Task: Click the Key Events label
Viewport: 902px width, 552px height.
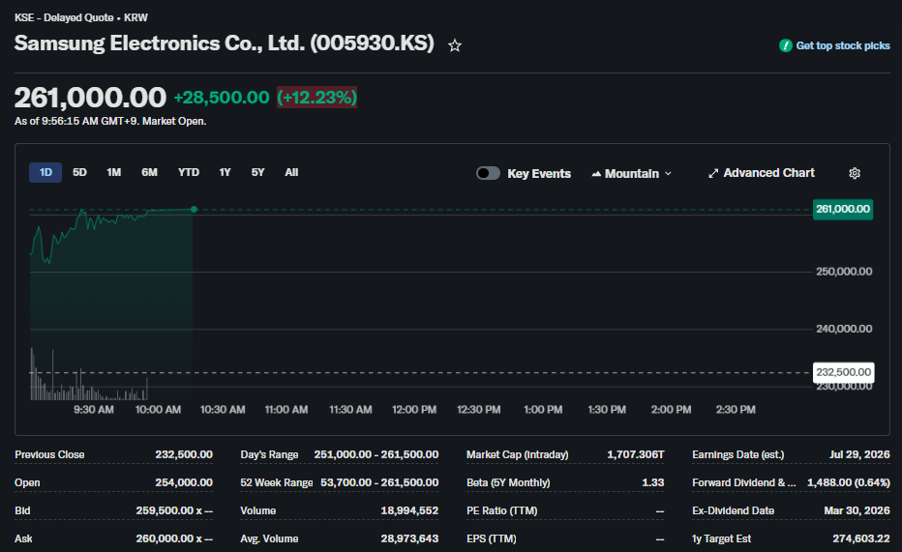Action: coord(539,173)
